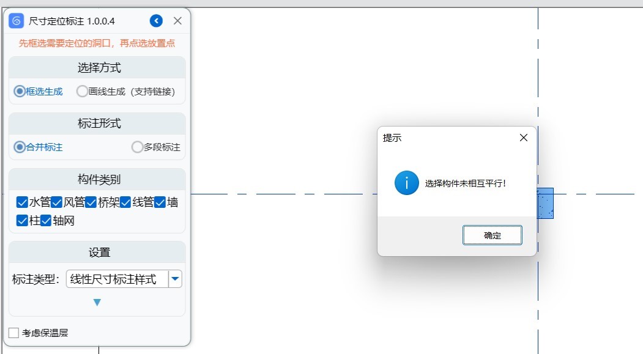Select the 画线生成 radio option
643x354 pixels.
click(x=82, y=91)
